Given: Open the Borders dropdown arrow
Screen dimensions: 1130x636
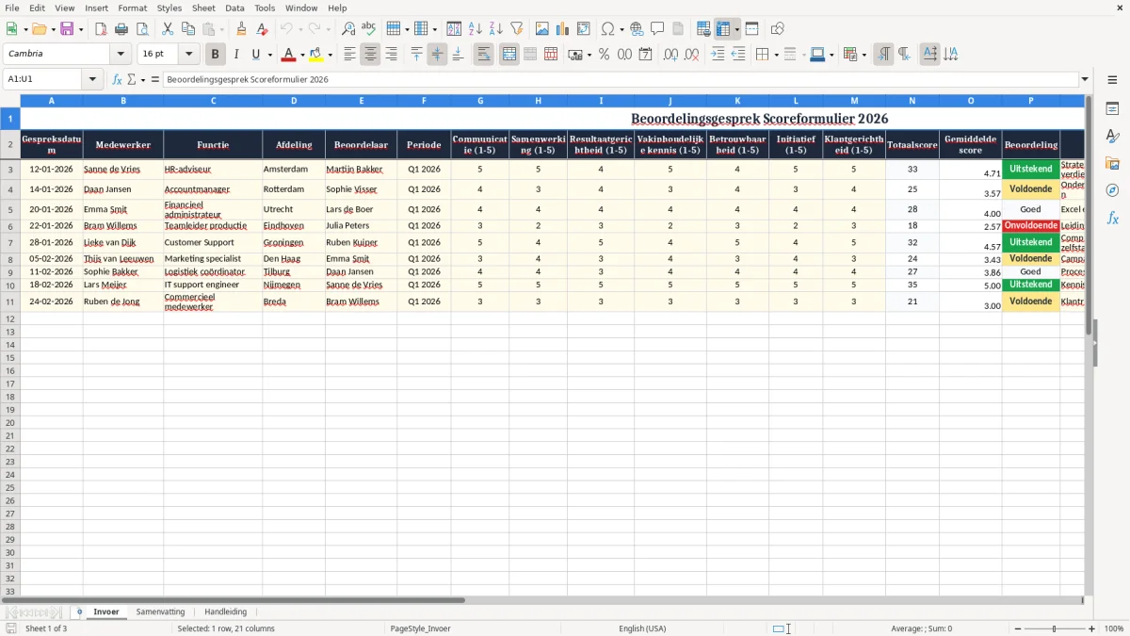Looking at the screenshot, I should coord(776,55).
